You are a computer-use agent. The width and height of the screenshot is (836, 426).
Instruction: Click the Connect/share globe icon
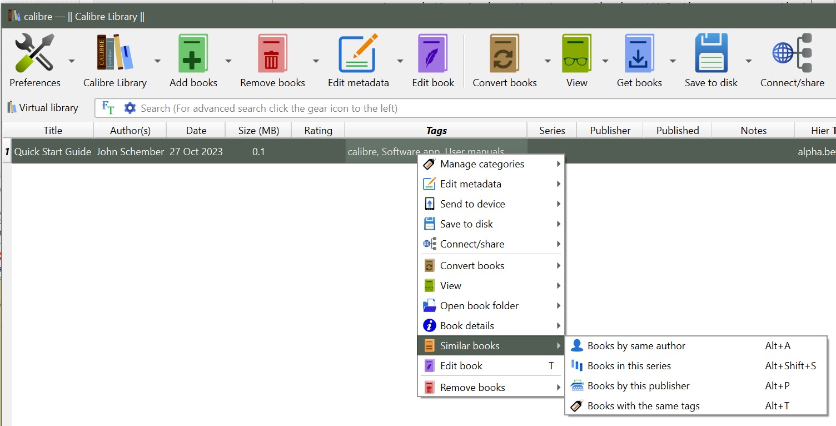coord(792,54)
